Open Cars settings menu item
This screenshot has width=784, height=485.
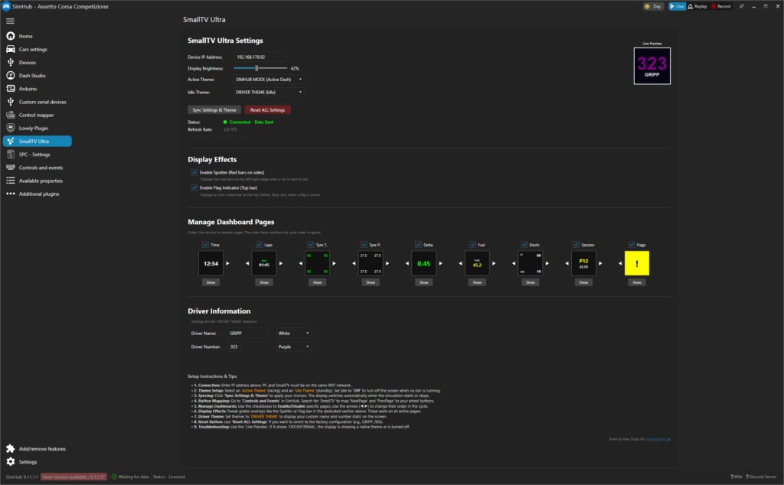tap(33, 50)
